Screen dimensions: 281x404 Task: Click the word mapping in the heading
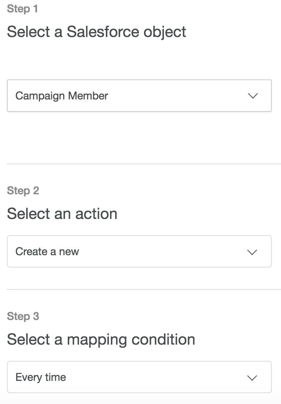click(x=97, y=340)
